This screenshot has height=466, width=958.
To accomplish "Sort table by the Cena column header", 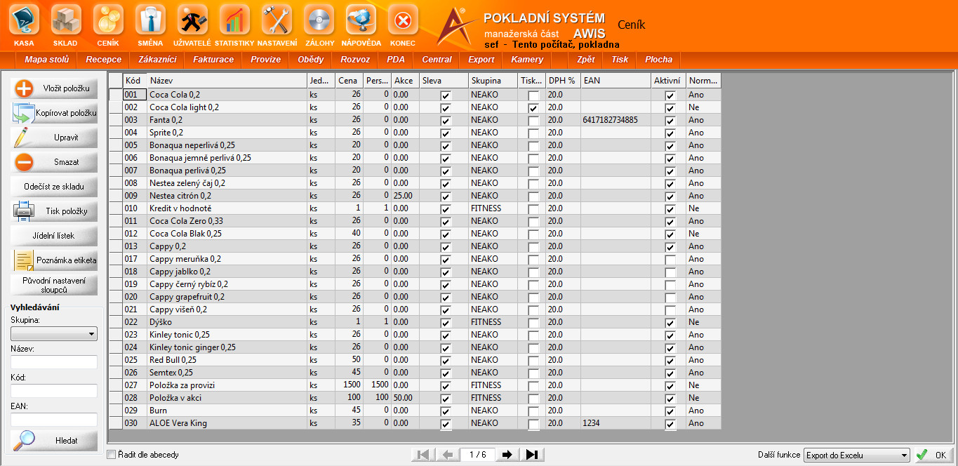I will 349,81.
